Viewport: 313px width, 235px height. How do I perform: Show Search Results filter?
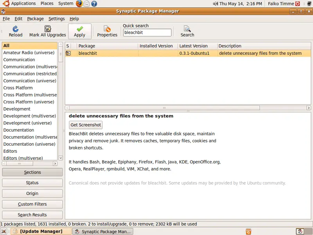click(x=32, y=215)
